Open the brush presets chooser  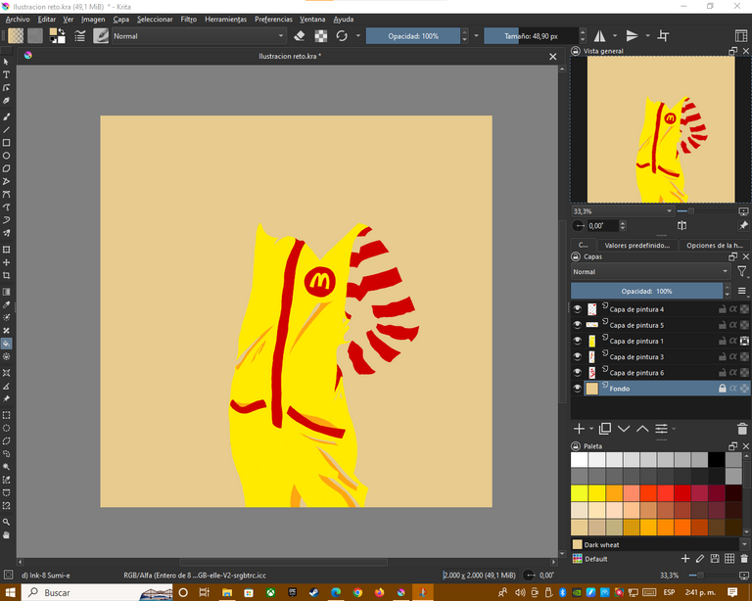coord(101,36)
